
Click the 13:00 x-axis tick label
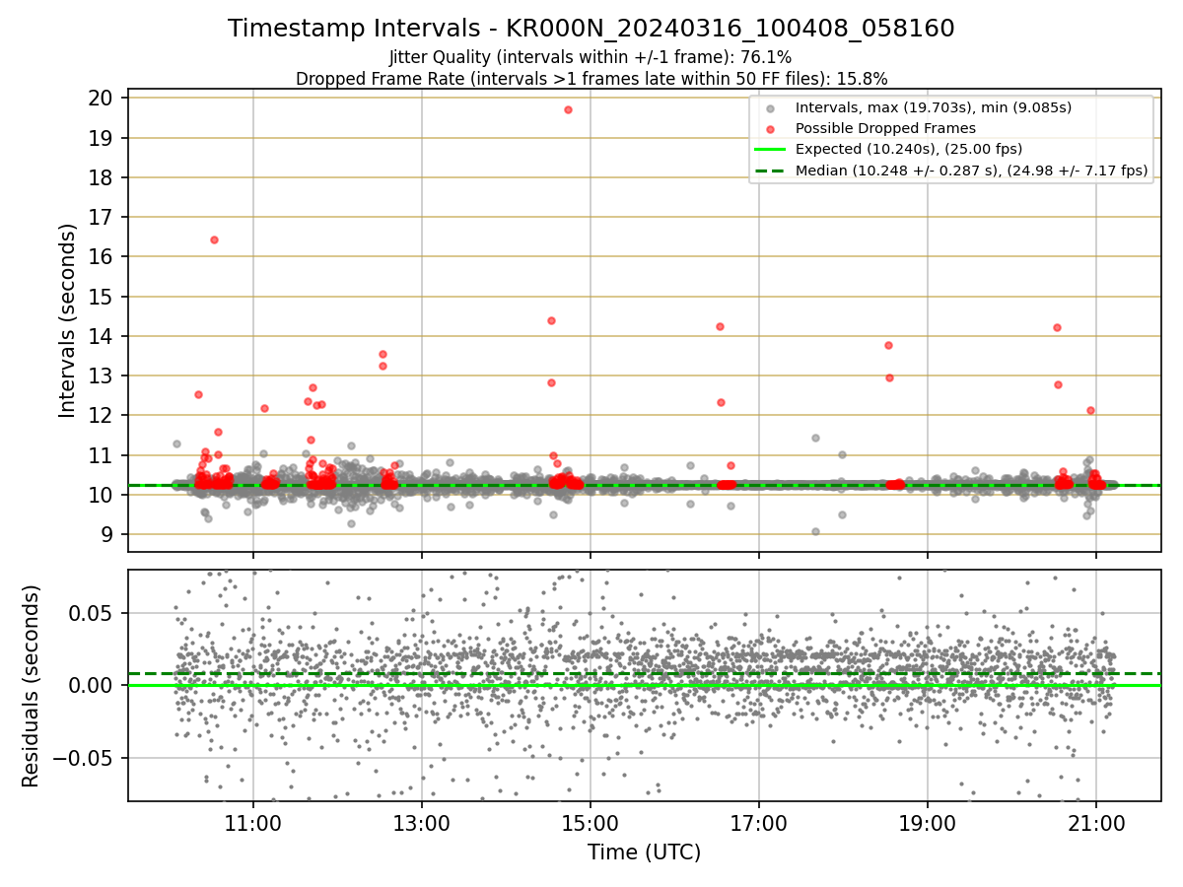point(422,823)
